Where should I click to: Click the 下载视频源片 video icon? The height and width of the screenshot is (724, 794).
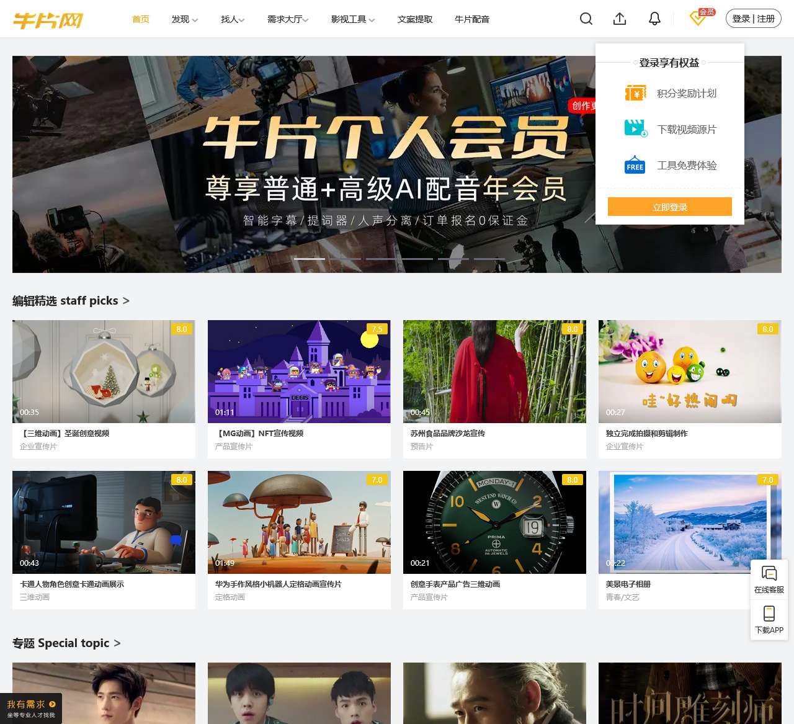pyautogui.click(x=635, y=129)
